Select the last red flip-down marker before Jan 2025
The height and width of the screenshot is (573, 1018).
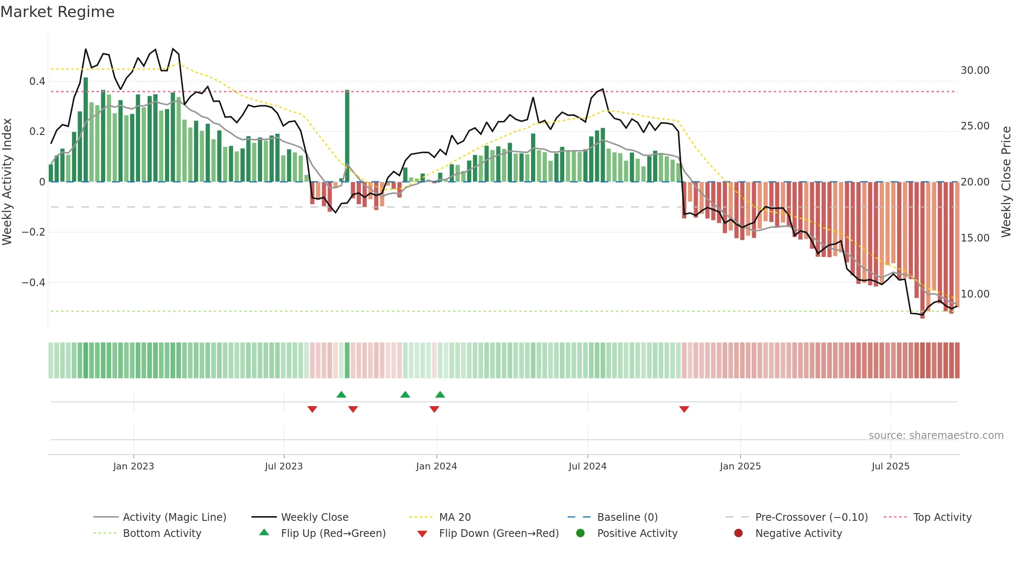[684, 409]
